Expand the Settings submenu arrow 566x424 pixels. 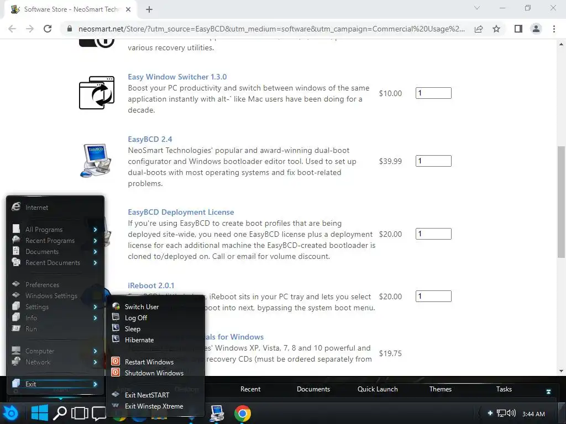[95, 307]
